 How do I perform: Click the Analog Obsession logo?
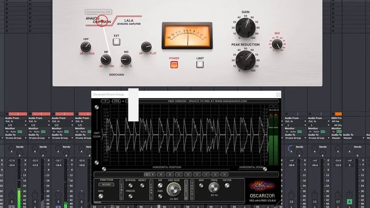click(98, 20)
